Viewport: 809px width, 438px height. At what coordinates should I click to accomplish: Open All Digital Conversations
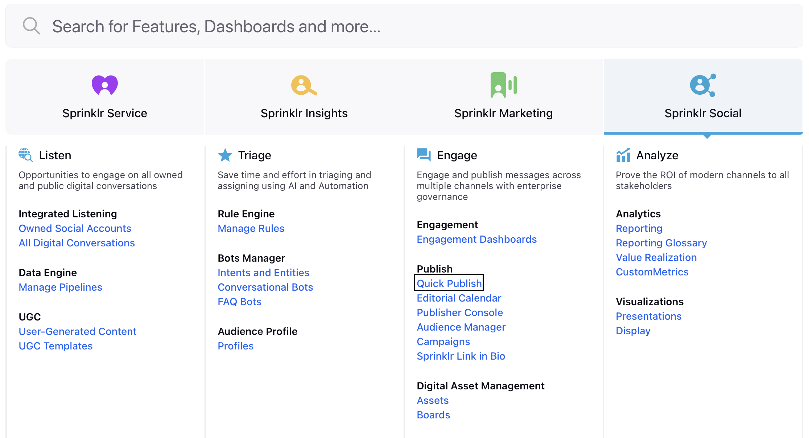tap(77, 243)
